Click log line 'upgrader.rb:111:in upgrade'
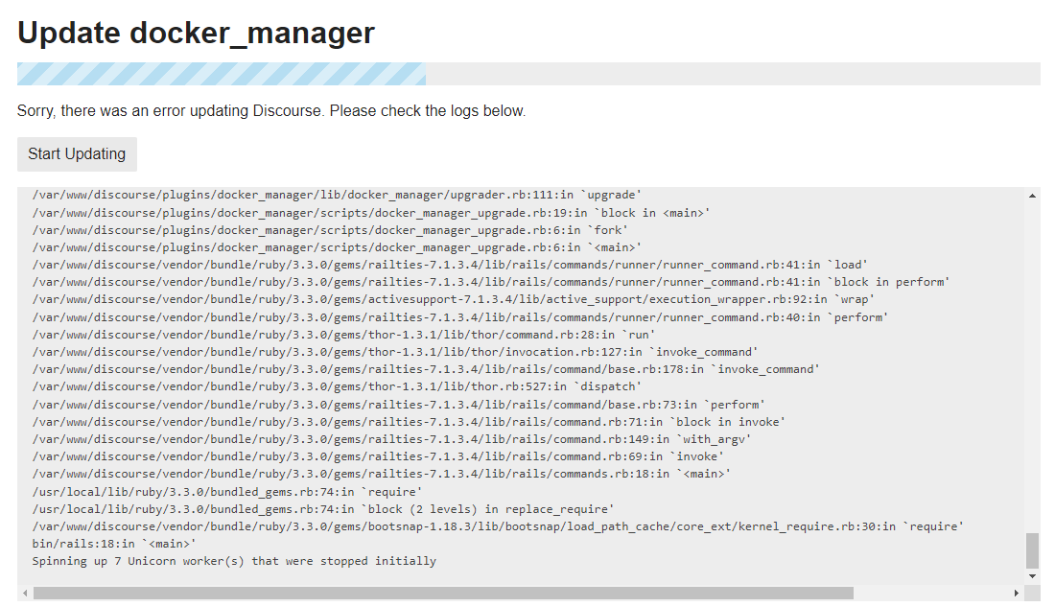The image size is (1055, 607). [x=337, y=196]
